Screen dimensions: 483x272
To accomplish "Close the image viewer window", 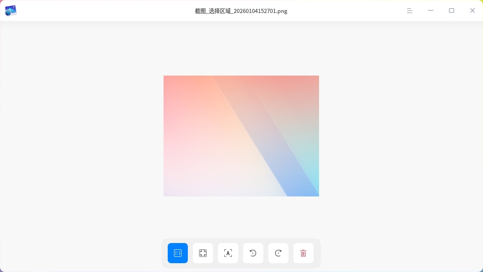I will pos(473,11).
